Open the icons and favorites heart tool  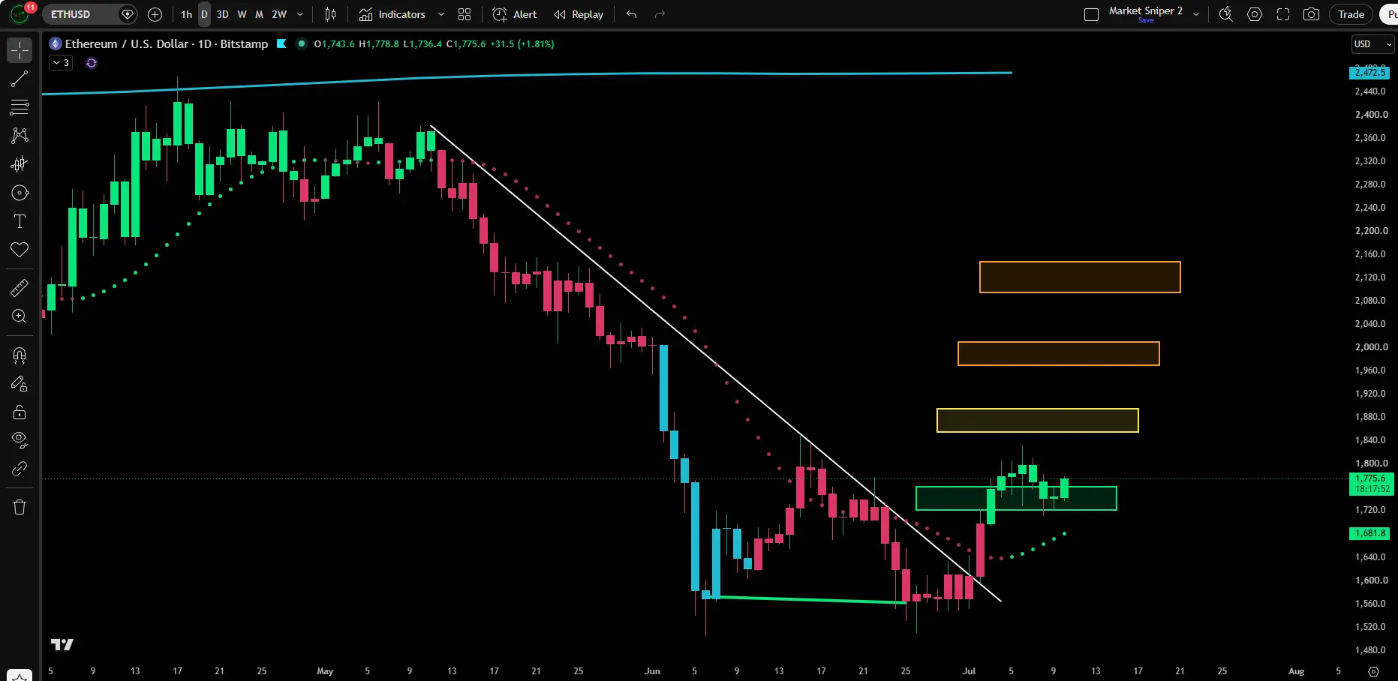pos(20,250)
